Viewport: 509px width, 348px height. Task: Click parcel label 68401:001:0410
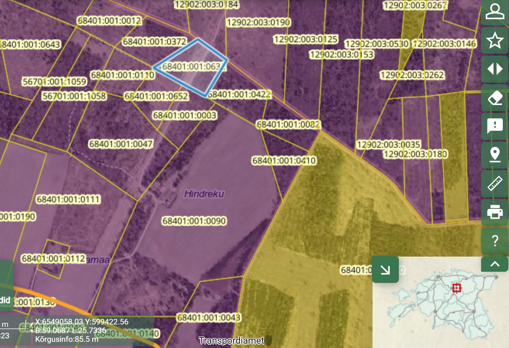tap(284, 161)
